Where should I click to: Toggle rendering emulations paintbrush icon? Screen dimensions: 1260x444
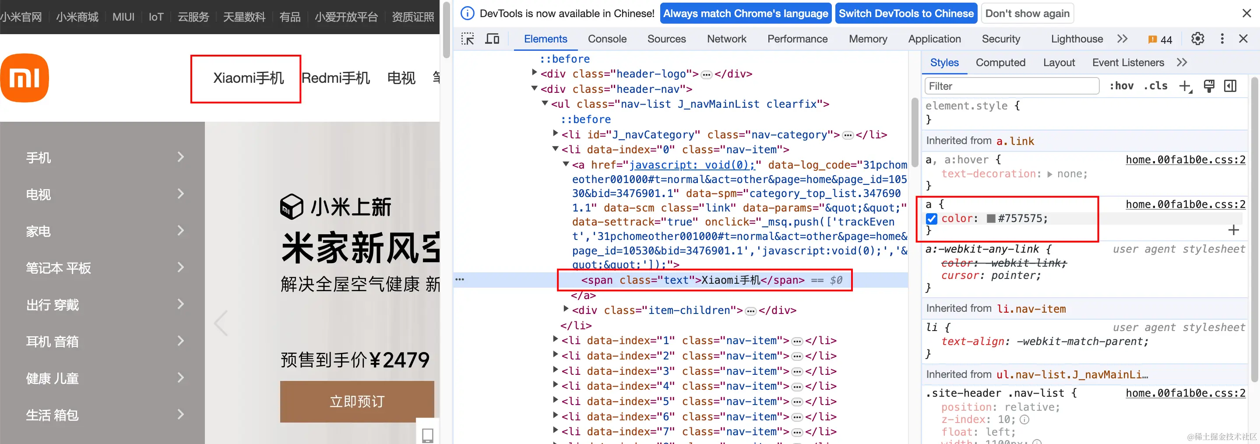click(1209, 86)
